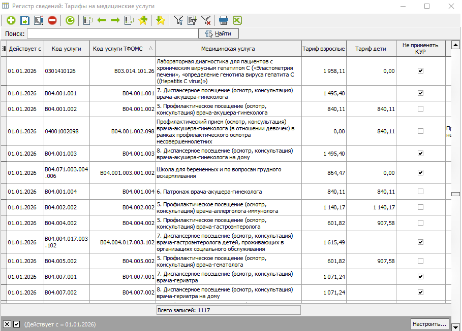Click the printer icon in the toolbar

pyautogui.click(x=223, y=20)
